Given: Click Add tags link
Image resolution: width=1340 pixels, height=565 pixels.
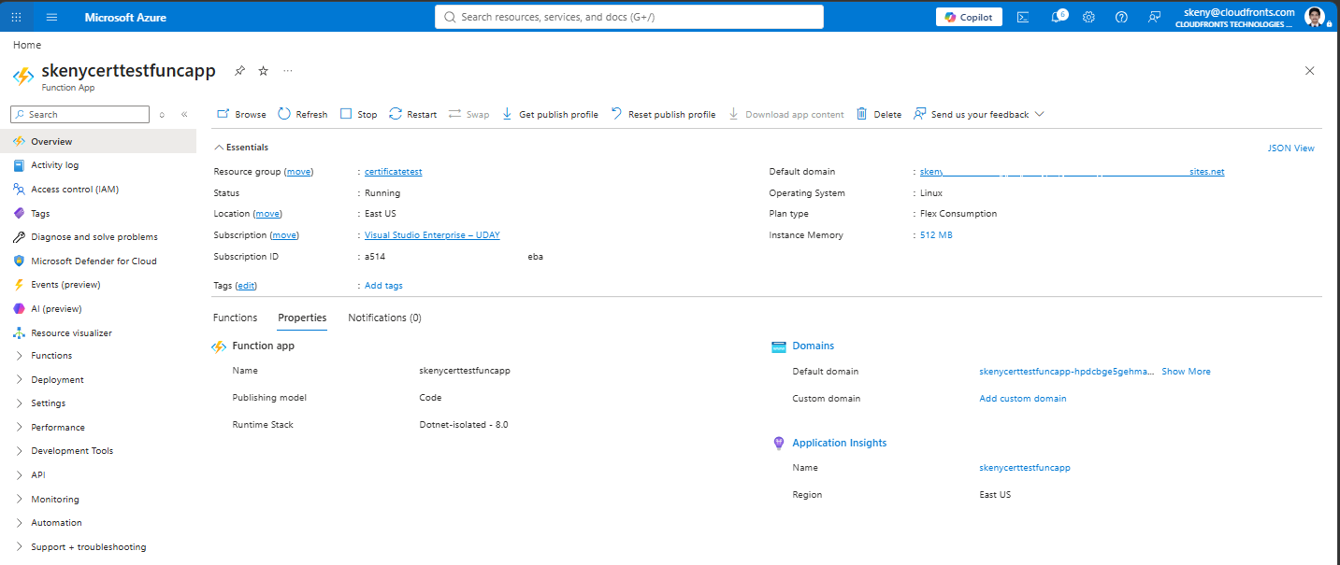Looking at the screenshot, I should [x=383, y=286].
